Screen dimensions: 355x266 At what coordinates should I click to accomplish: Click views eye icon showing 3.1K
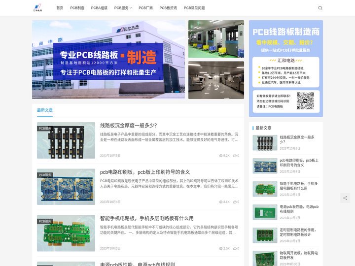click(x=221, y=202)
